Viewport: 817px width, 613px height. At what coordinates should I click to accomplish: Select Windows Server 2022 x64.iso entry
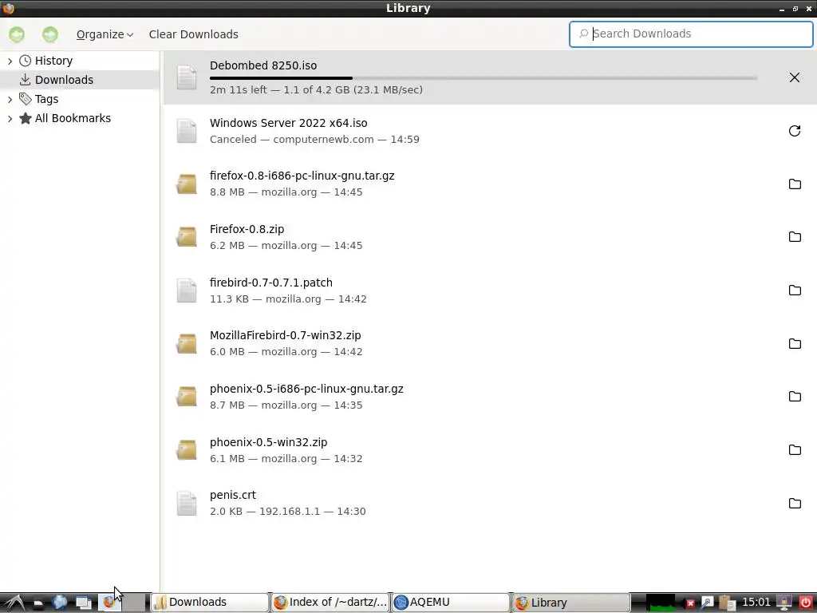490,131
